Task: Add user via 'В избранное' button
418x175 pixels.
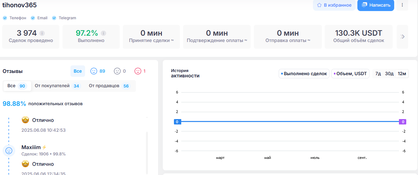Action: pyautogui.click(x=334, y=5)
